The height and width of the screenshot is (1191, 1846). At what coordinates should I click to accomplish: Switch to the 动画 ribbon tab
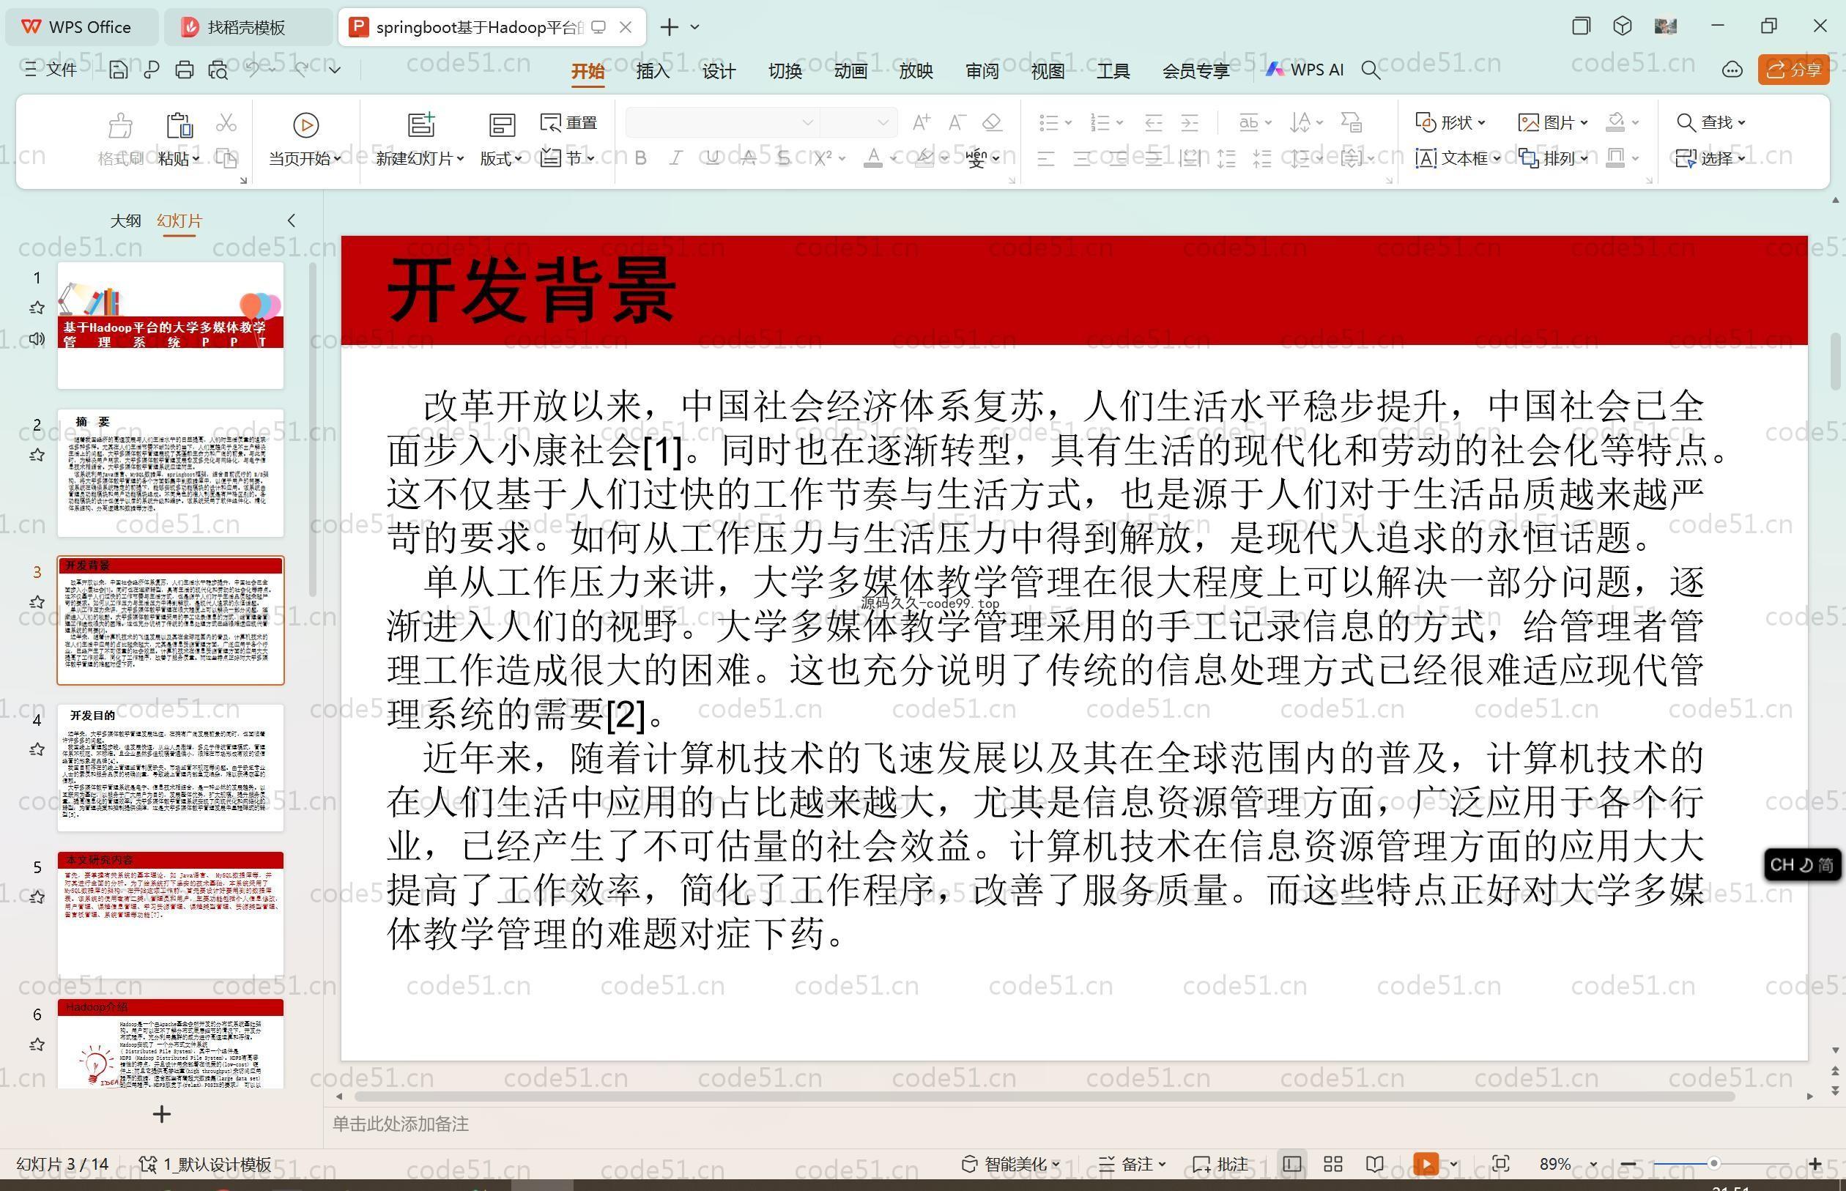click(850, 71)
